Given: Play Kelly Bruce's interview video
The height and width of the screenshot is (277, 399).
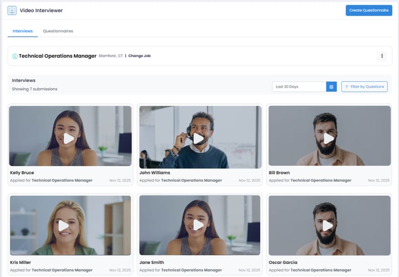Looking at the screenshot, I should click(69, 138).
